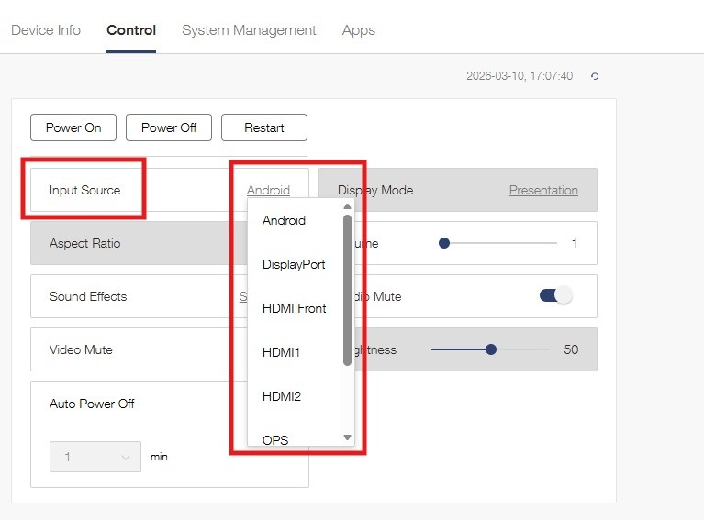This screenshot has height=520, width=704.
Task: Select the HDMI2 option
Action: tap(282, 396)
